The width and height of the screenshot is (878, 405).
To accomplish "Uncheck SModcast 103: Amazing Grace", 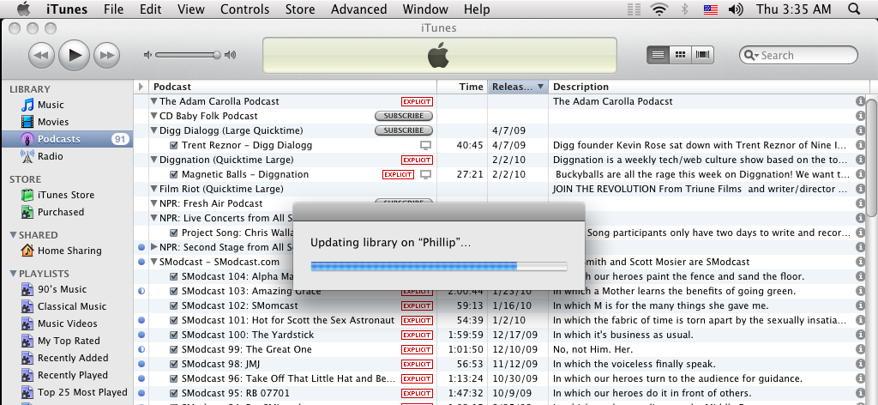I will point(173,291).
